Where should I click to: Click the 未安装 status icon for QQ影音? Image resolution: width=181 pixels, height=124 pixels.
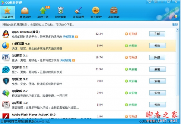click(x=126, y=69)
